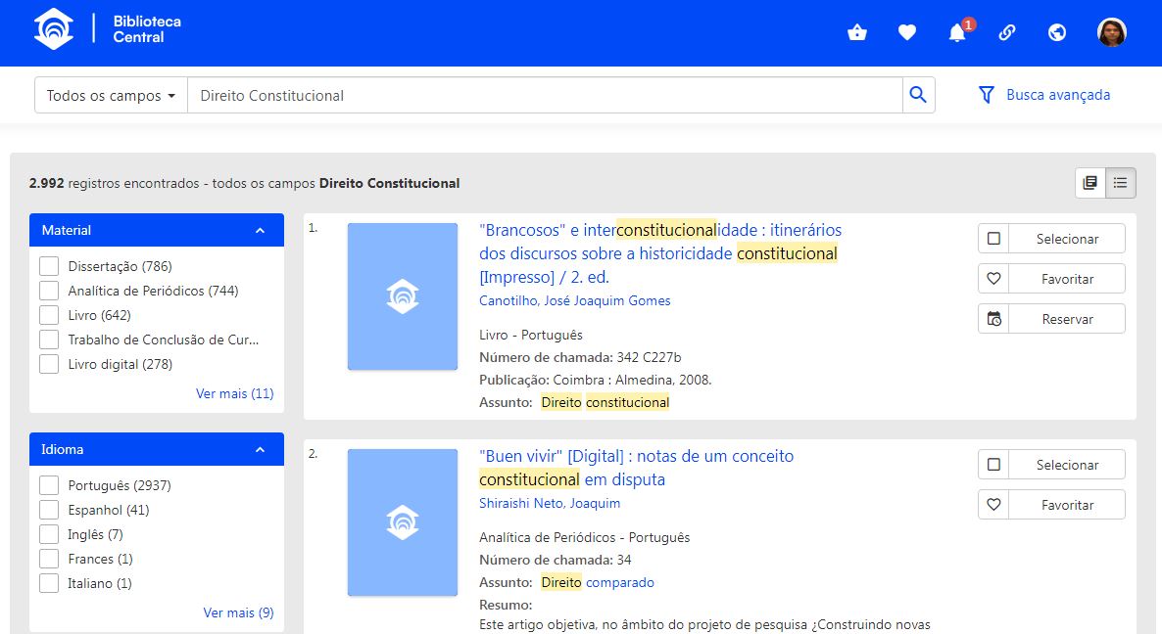Tick the Frances language filter

pyautogui.click(x=49, y=559)
